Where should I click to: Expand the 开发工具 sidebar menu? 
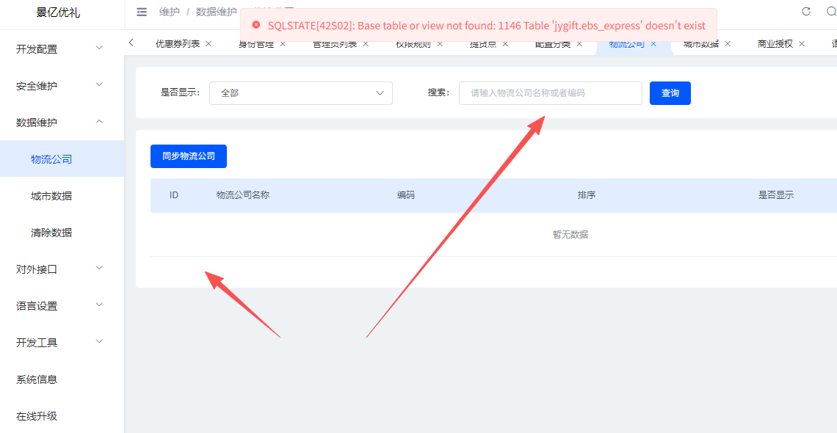point(62,342)
